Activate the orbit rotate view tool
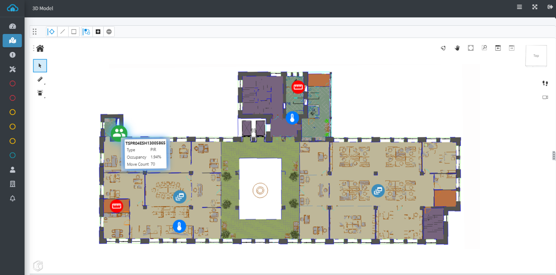Screen dimensions: 556x275 [443, 48]
